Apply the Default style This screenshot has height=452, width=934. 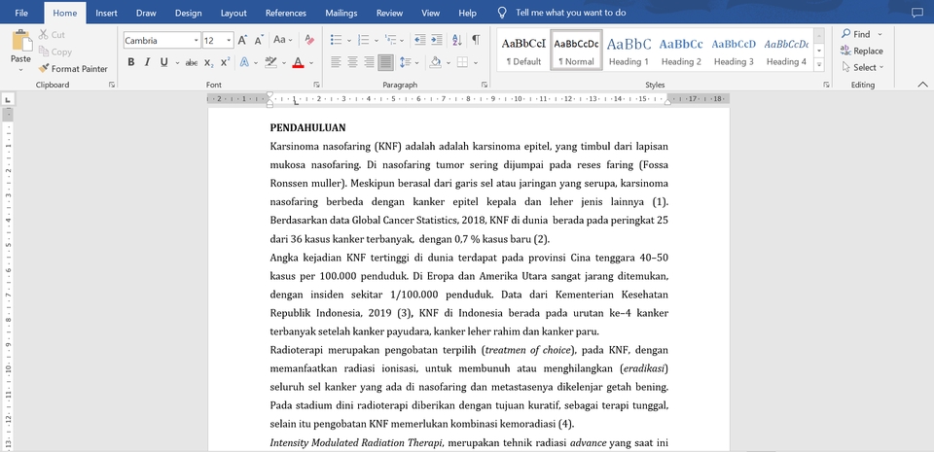click(523, 50)
